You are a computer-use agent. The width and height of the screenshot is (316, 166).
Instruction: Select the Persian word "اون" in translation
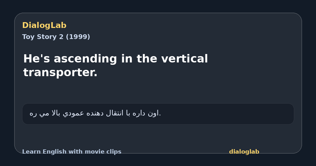click(x=154, y=113)
